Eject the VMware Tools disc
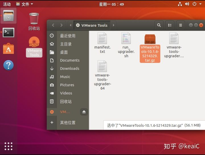Viewport: 205px width, 155px height. (84, 112)
